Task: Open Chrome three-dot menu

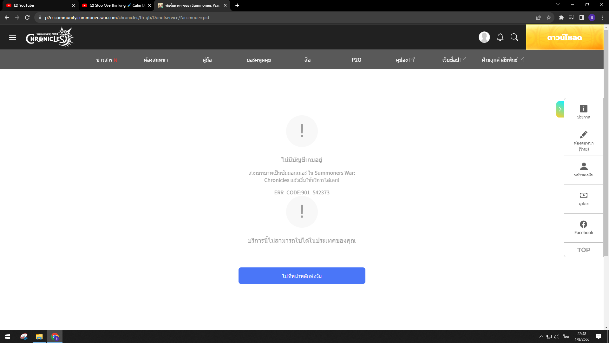Action: [x=602, y=17]
